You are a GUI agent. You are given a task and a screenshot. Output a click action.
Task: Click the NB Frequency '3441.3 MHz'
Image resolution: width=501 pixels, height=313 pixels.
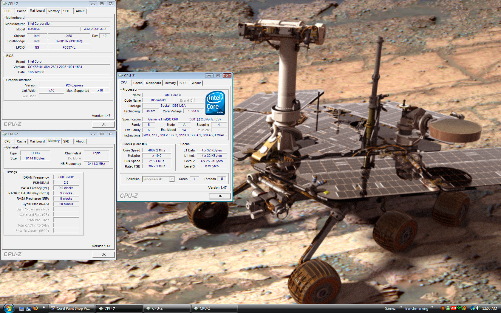96,164
